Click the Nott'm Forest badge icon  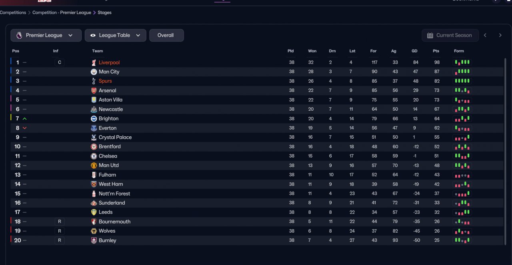click(x=94, y=193)
